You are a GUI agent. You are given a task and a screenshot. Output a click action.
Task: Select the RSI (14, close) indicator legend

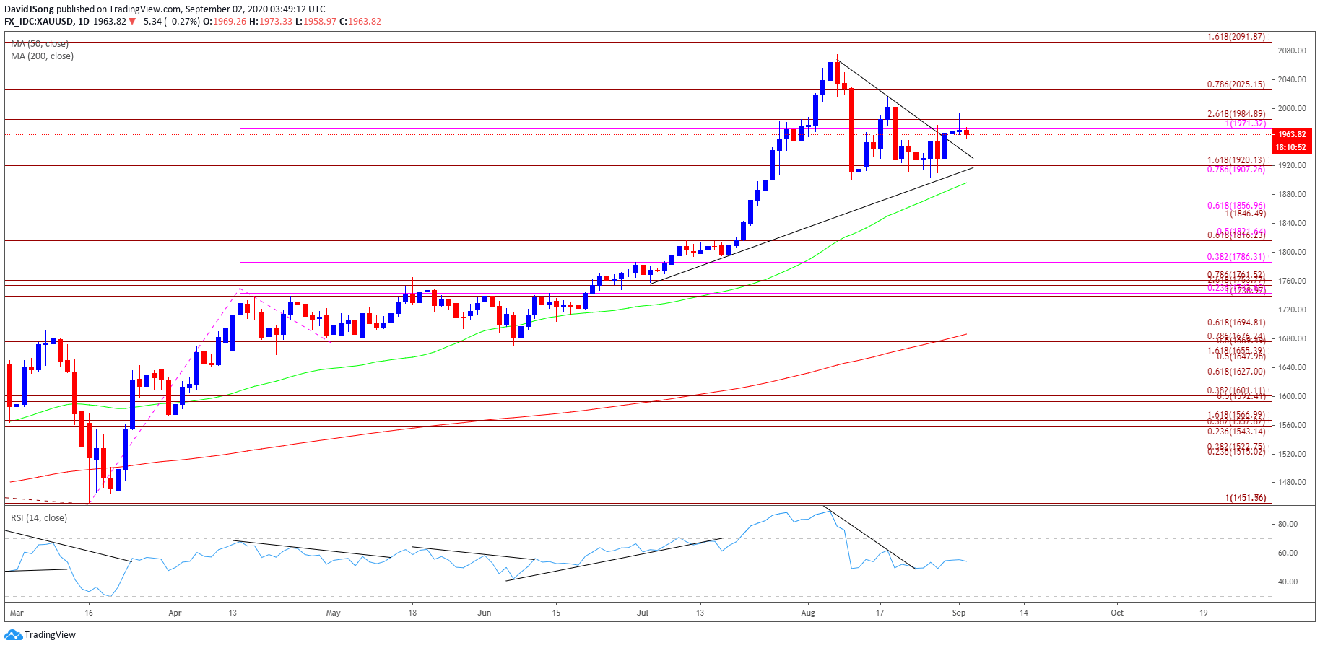tap(39, 518)
